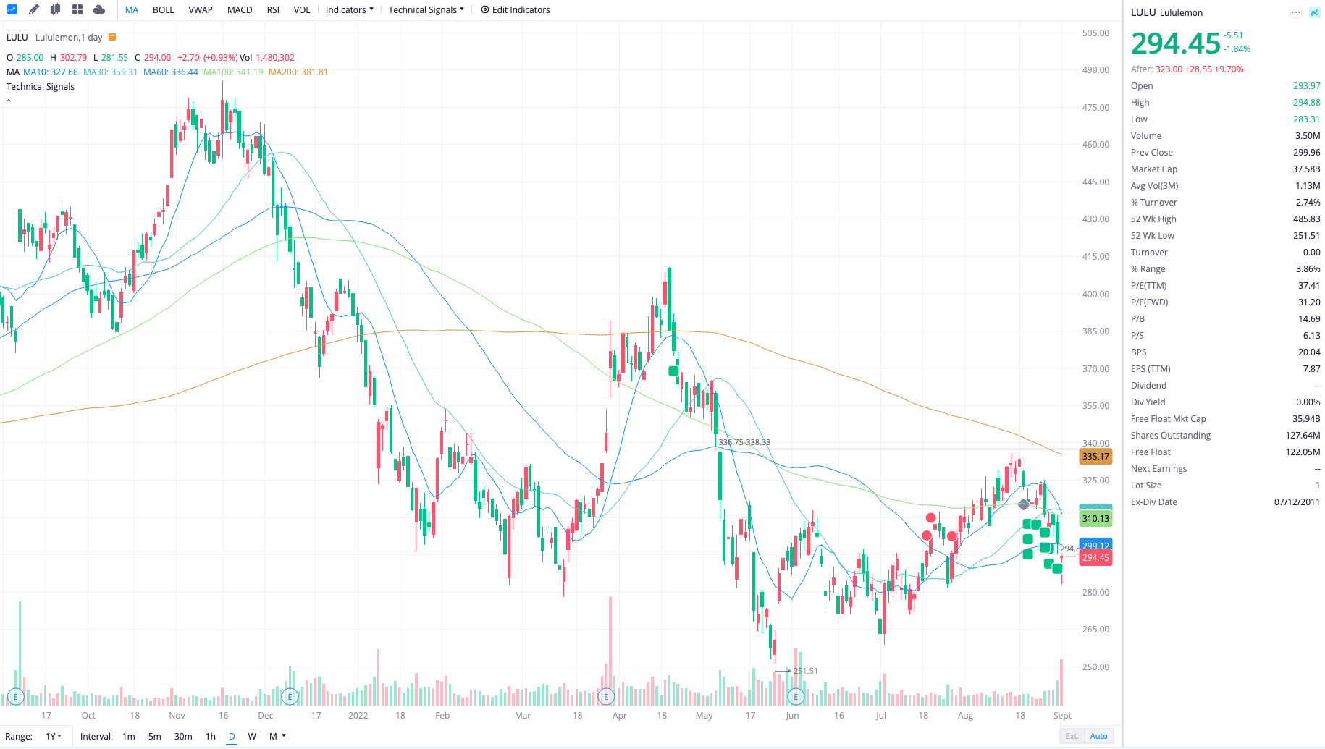The height and width of the screenshot is (749, 1325).
Task: Toggle the MACD indicator
Action: pos(240,9)
